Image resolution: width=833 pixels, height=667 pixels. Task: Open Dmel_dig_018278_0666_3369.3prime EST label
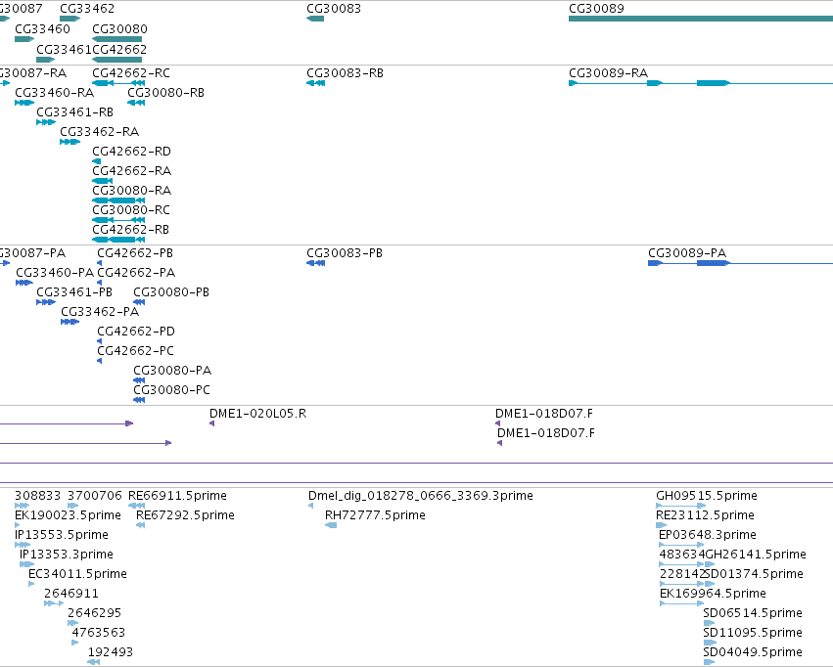coord(421,496)
